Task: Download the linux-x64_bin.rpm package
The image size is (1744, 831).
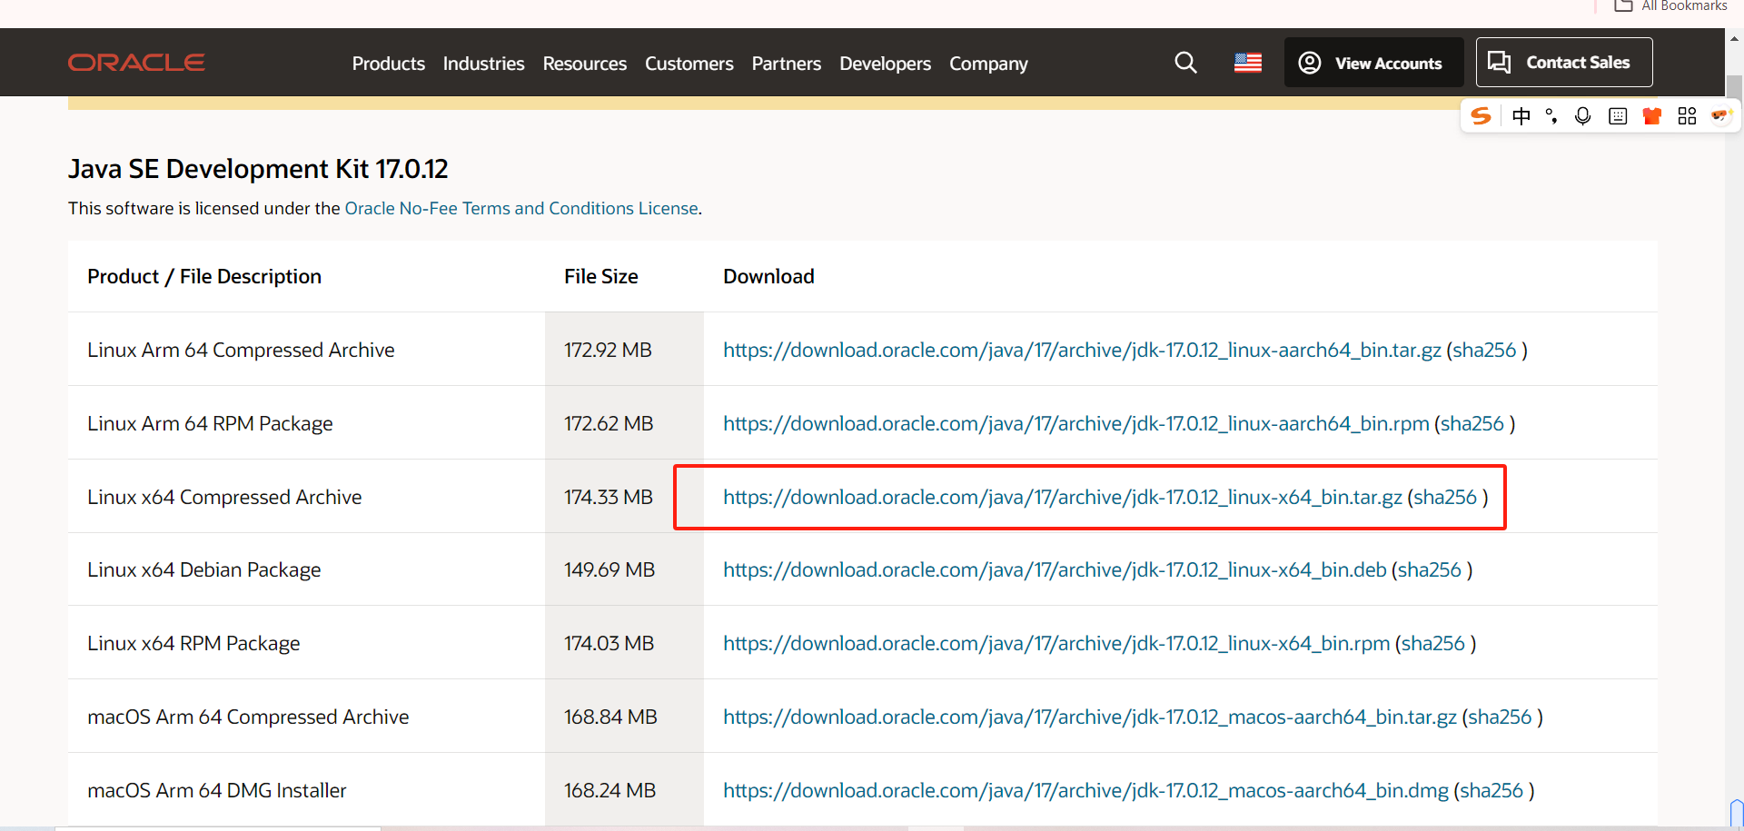Action: tap(1056, 643)
